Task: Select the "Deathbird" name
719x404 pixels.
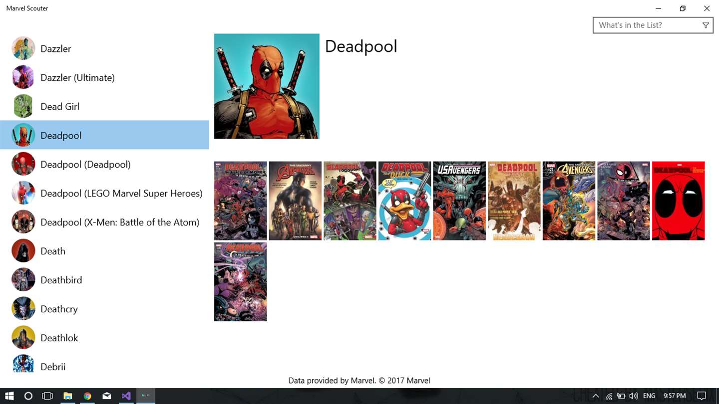Action: [x=61, y=280]
